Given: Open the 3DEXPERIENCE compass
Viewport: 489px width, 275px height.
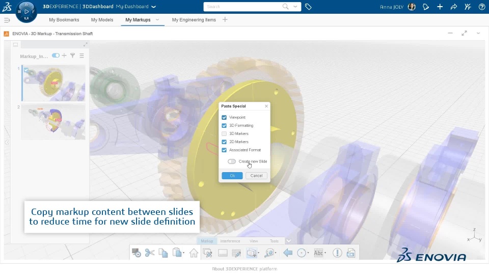Looking at the screenshot, I should point(26,12).
